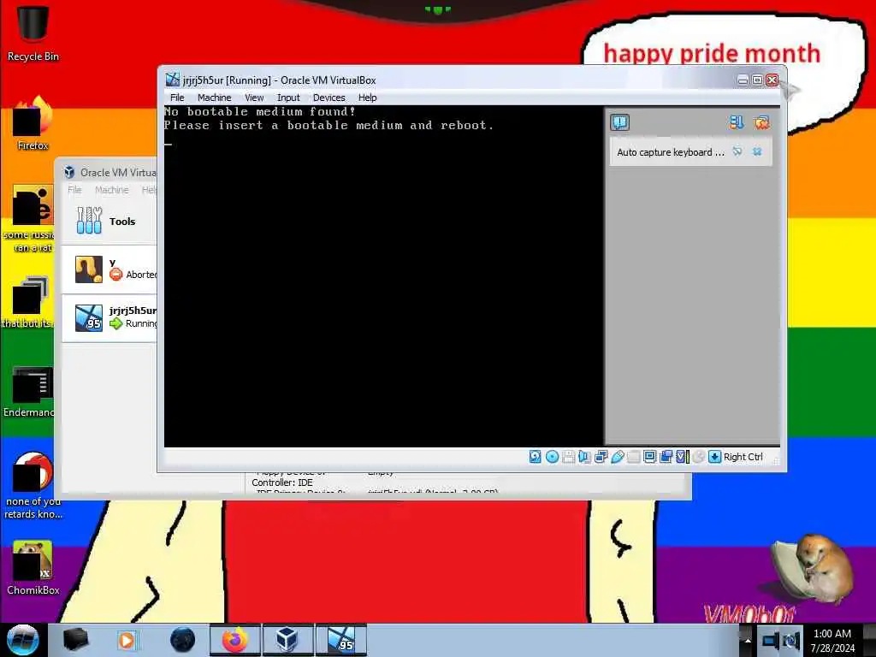Viewport: 876px width, 657px height.
Task: Select the 'none of you' desktop icon
Action: click(33, 485)
